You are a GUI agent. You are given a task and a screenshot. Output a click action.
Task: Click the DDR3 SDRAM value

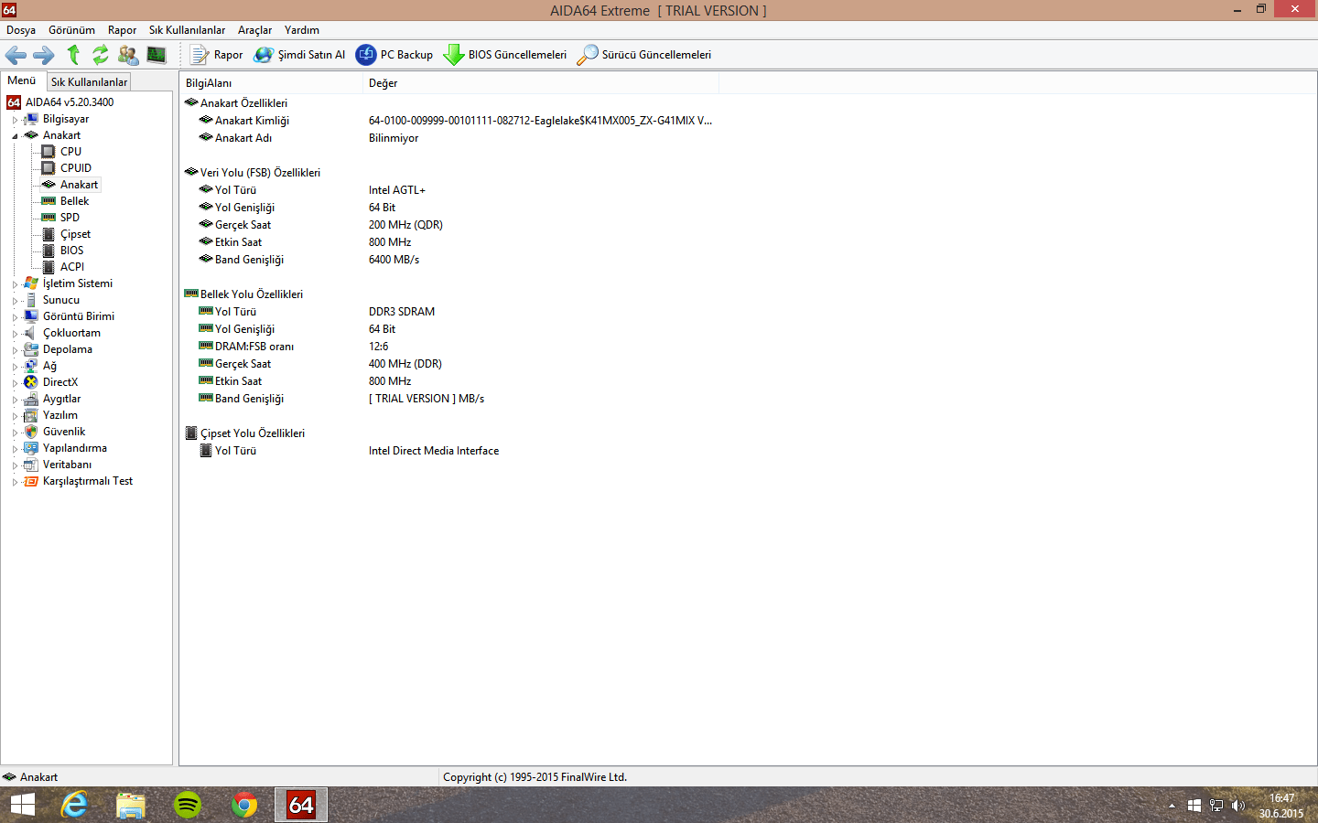(402, 312)
